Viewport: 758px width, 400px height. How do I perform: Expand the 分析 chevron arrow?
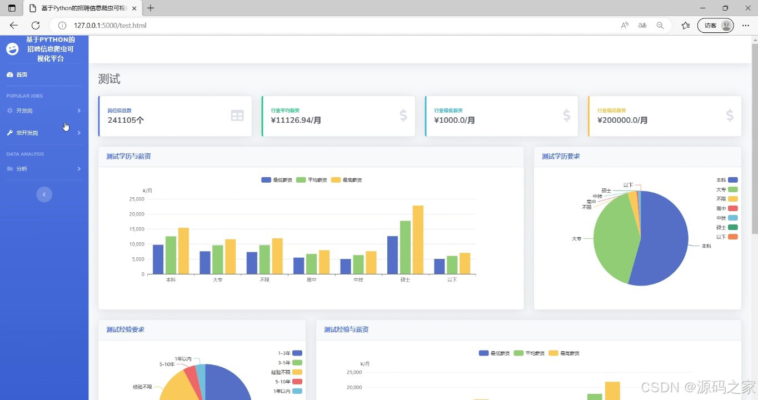click(x=79, y=168)
